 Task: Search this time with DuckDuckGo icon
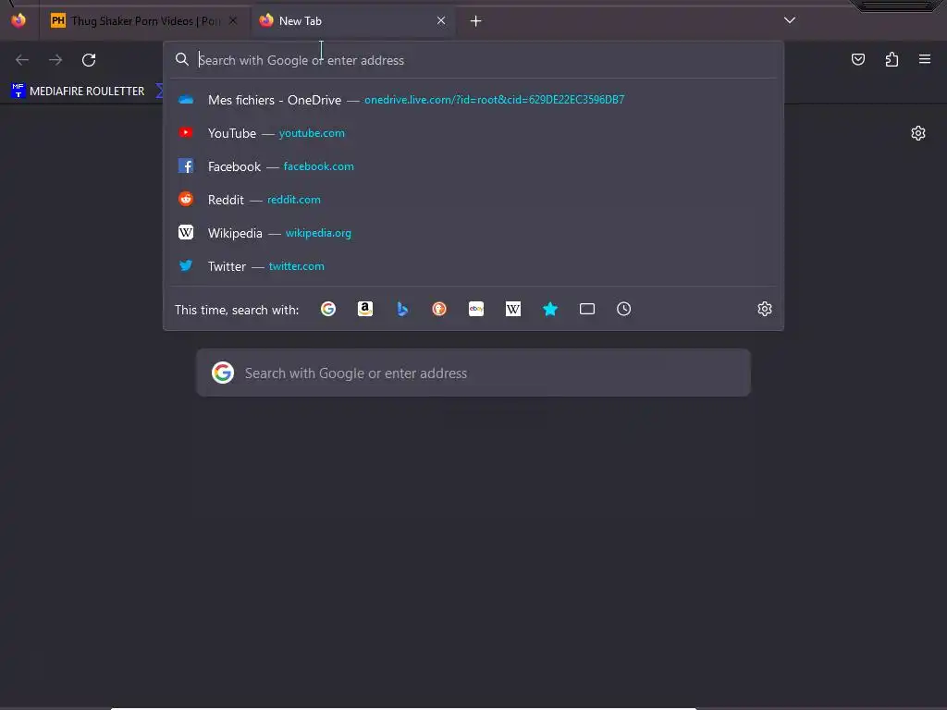click(439, 309)
